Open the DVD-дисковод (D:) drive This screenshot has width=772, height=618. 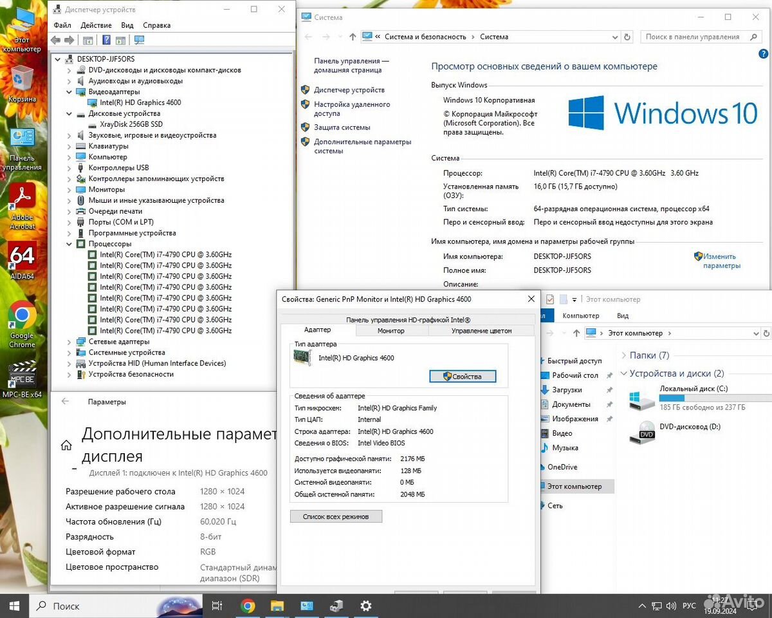click(x=674, y=431)
